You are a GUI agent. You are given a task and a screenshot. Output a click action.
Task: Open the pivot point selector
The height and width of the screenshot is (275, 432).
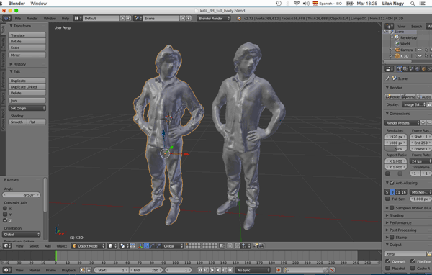coord(124,245)
